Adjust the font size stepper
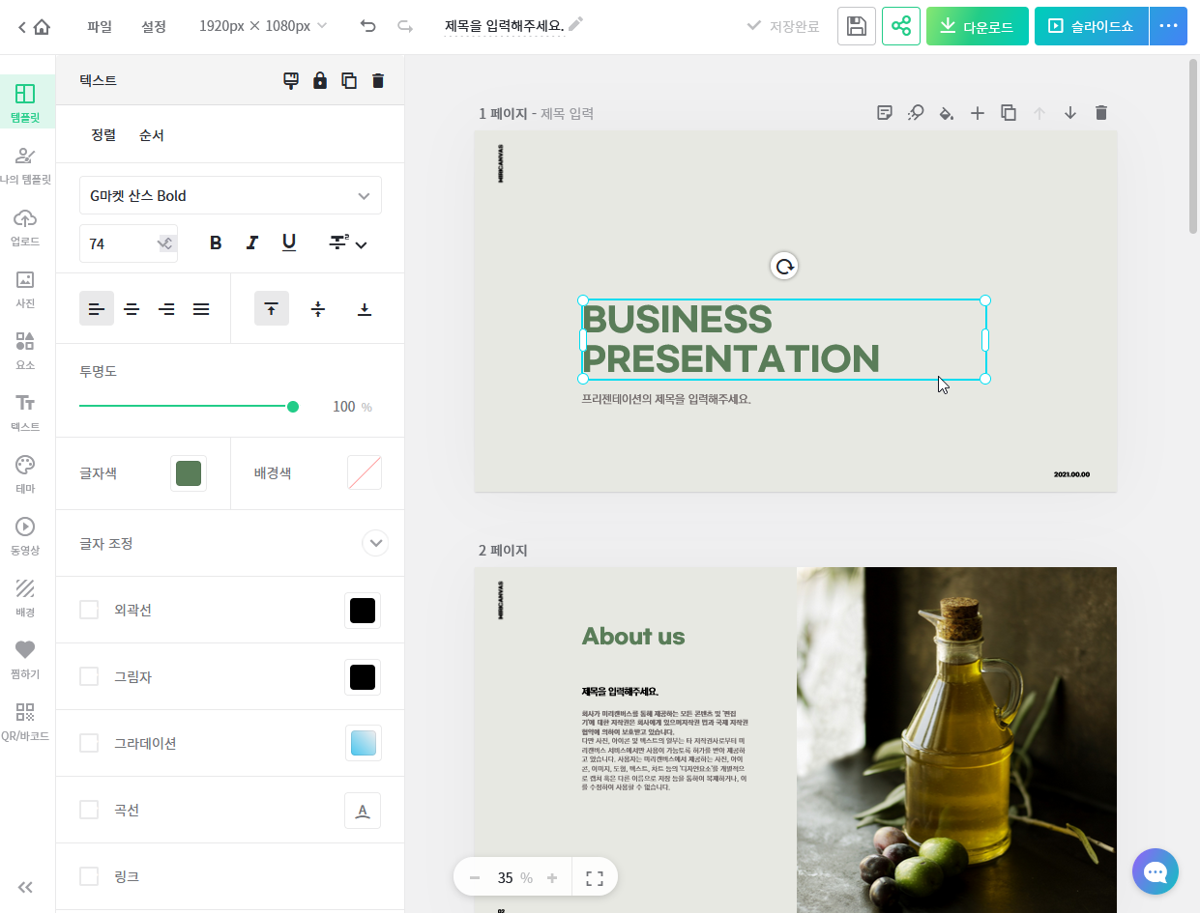1200x913 pixels. tap(166, 243)
